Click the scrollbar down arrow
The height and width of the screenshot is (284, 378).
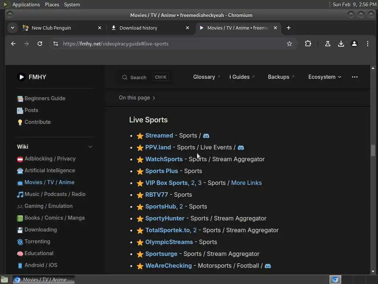[373, 271]
